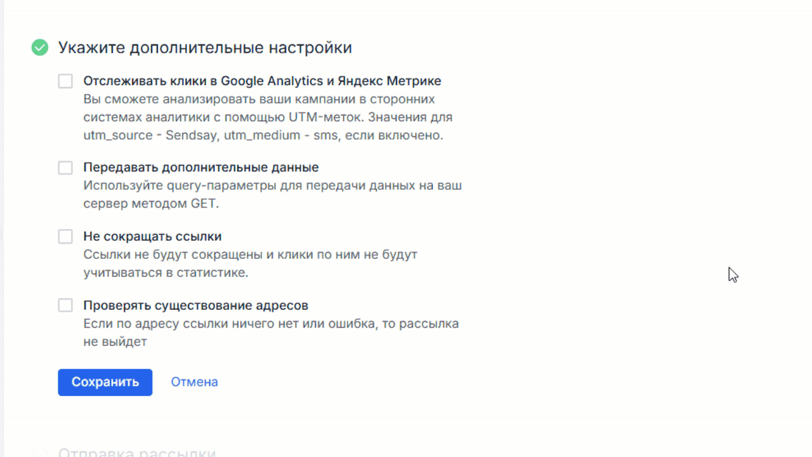Click 'Если по адресу ссылки ничего нет' description

271,324
